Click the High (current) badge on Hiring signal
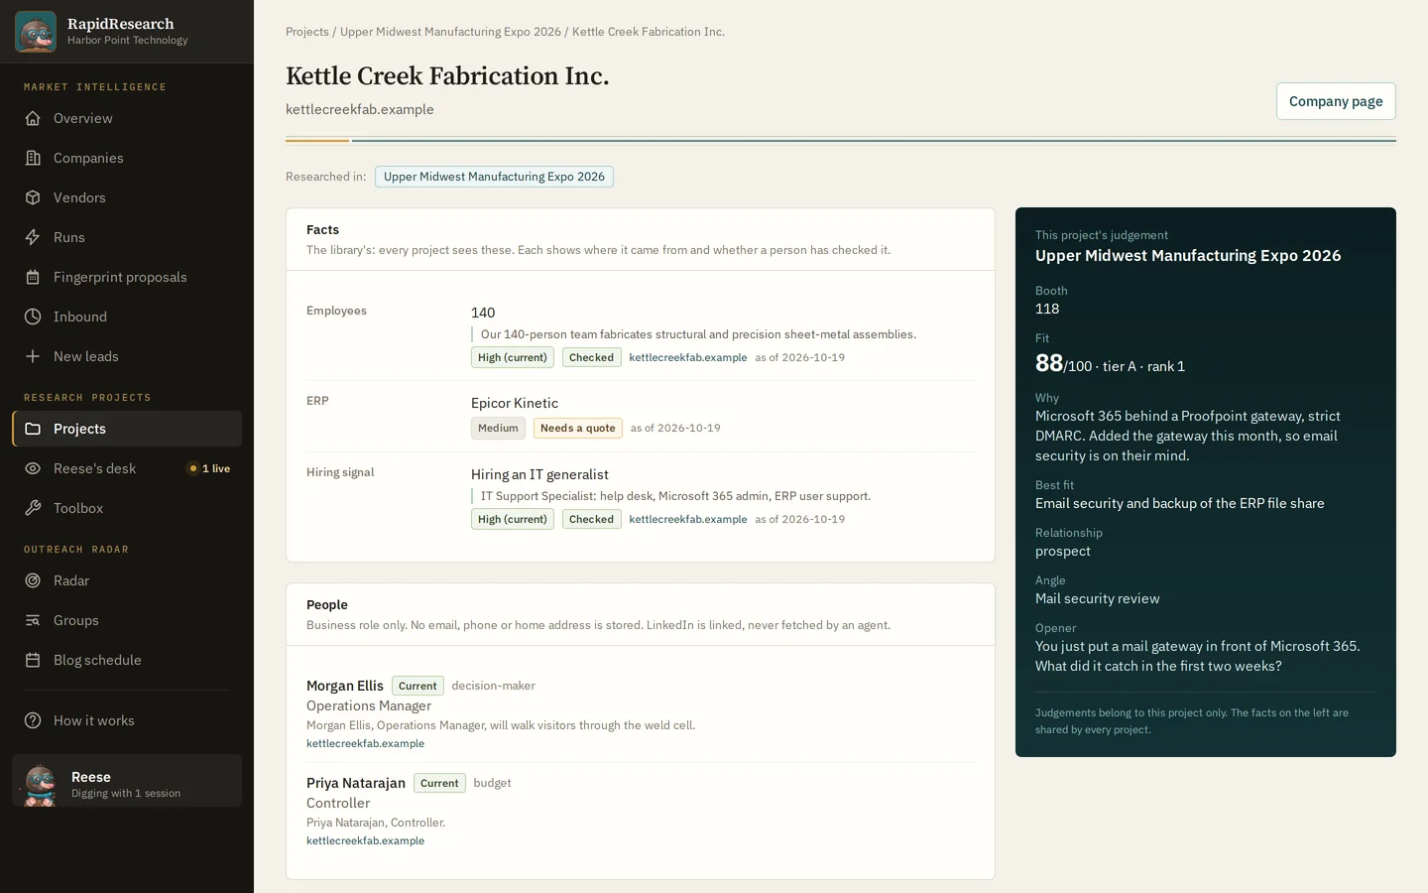Viewport: 1428px width, 893px height. click(513, 519)
